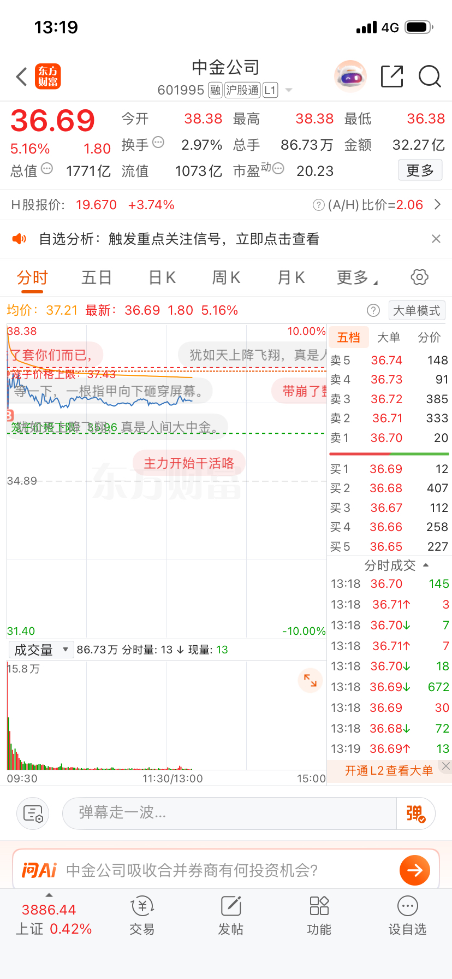The height and width of the screenshot is (979, 452).
Task: Tap 卖5 price 36.74
Action: click(386, 361)
